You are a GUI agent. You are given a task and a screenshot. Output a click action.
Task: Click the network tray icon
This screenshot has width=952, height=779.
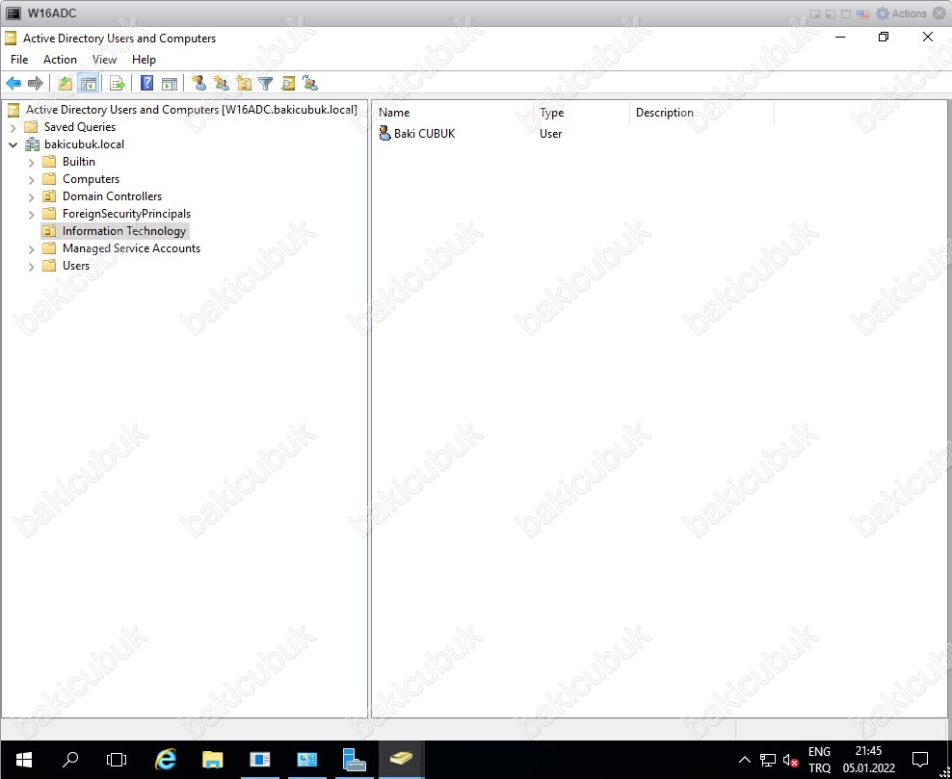pos(767,760)
